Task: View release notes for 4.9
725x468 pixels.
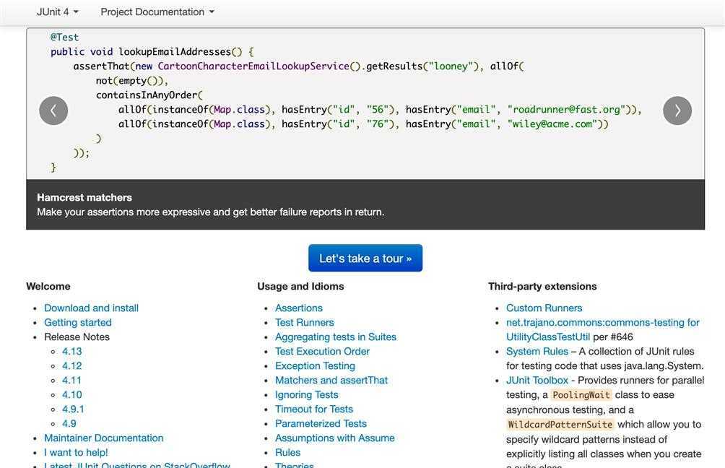Action: [x=69, y=424]
